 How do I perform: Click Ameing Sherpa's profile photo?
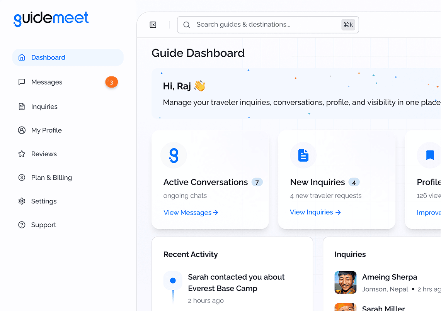click(x=346, y=282)
